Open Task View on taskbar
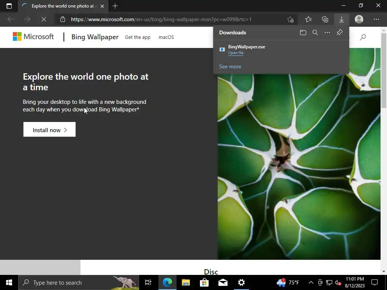This screenshot has width=387, height=290. click(148, 282)
